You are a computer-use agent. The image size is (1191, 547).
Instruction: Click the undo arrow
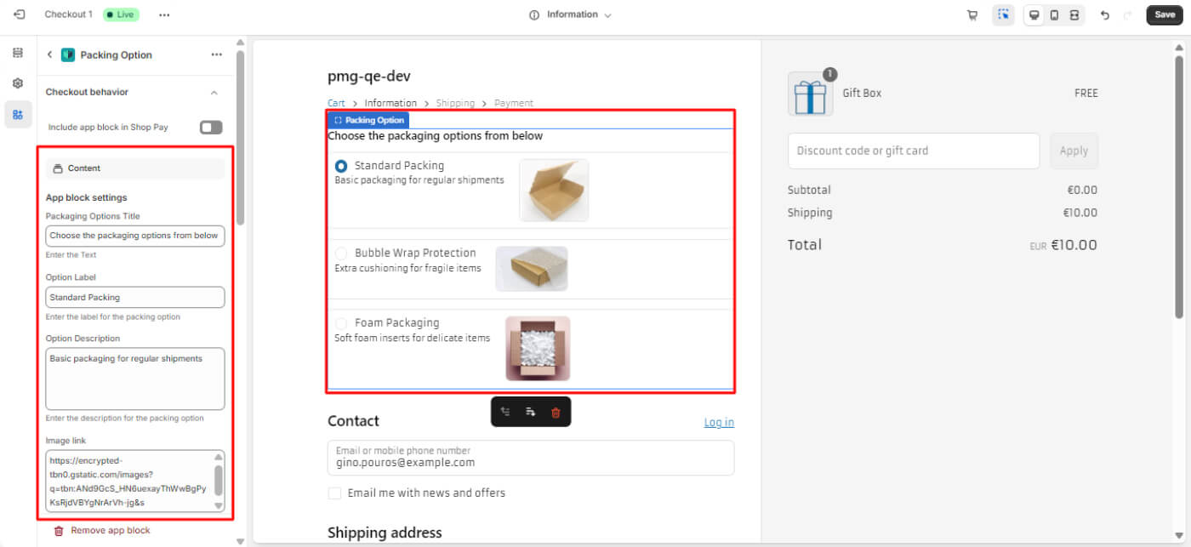[1105, 15]
